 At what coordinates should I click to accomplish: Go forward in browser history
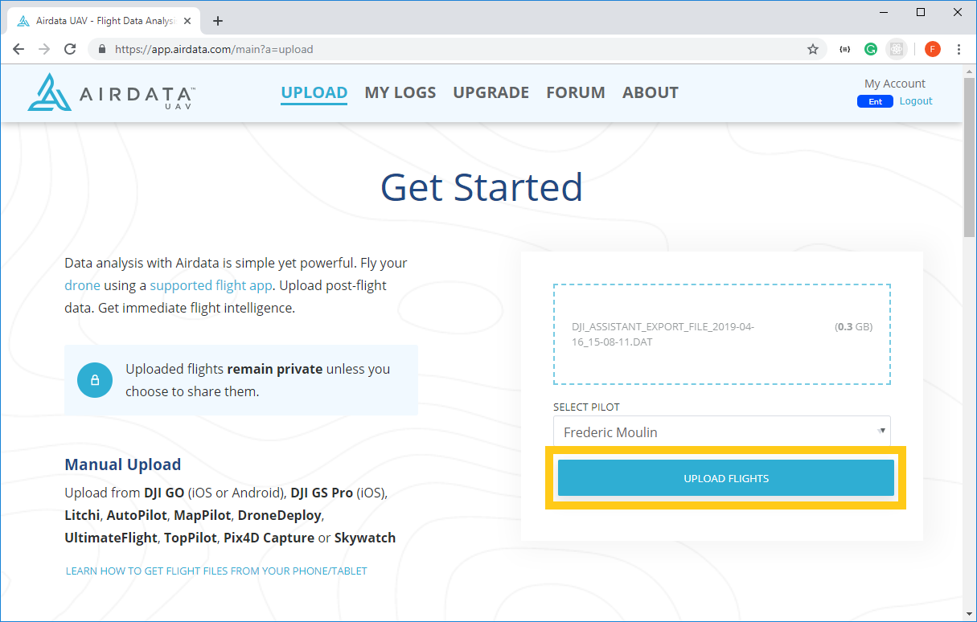pyautogui.click(x=44, y=49)
